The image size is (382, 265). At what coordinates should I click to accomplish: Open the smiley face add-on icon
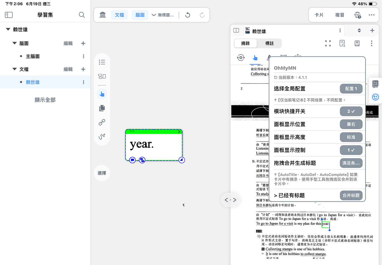point(375,97)
